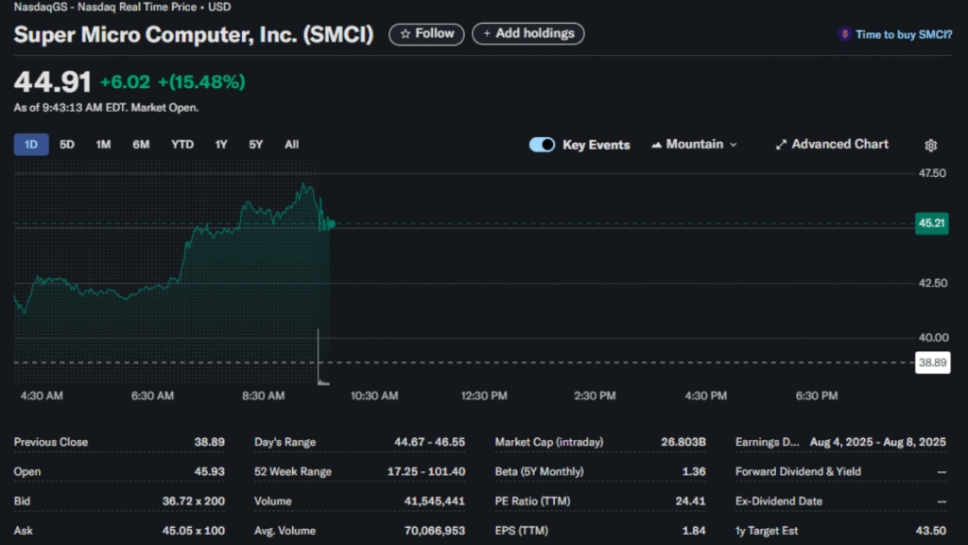
Task: Click the 44.91 current price
Action: [x=53, y=82]
